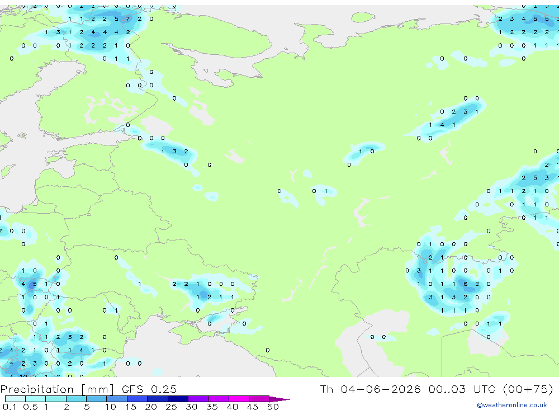
Task: Click the "7" in row "1 1 2 2 5 7 2 0"
Action: click(x=127, y=19)
